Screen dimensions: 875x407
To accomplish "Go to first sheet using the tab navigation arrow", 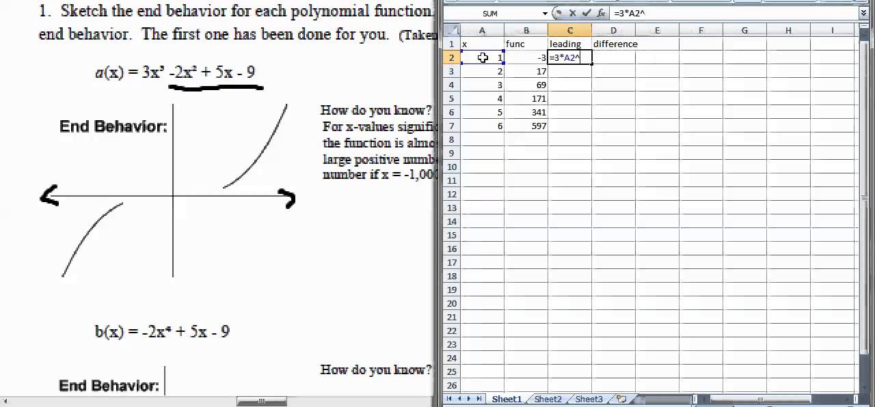I will [450, 399].
